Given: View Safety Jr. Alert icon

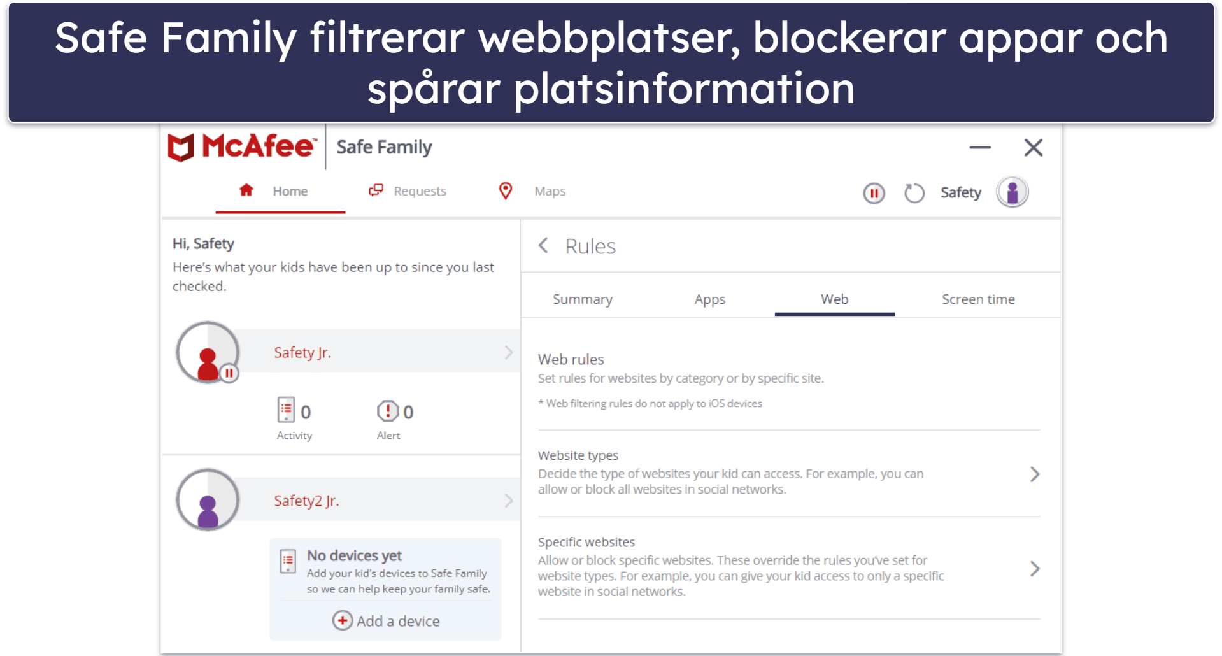Looking at the screenshot, I should pos(387,411).
